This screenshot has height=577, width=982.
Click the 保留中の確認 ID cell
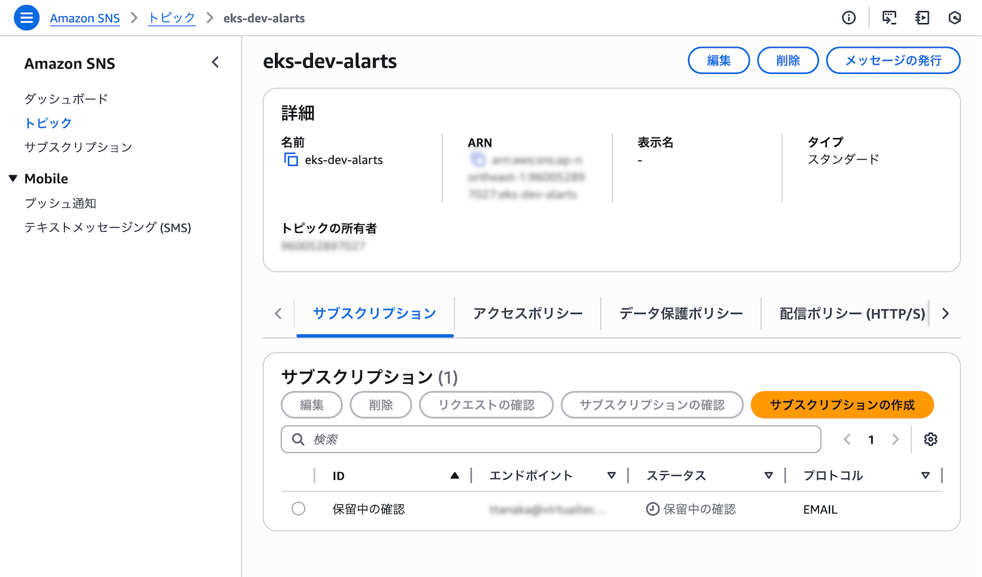coord(369,509)
